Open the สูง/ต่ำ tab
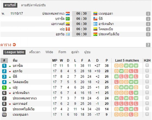Viewport: 152px width, 120px height. (75, 52)
